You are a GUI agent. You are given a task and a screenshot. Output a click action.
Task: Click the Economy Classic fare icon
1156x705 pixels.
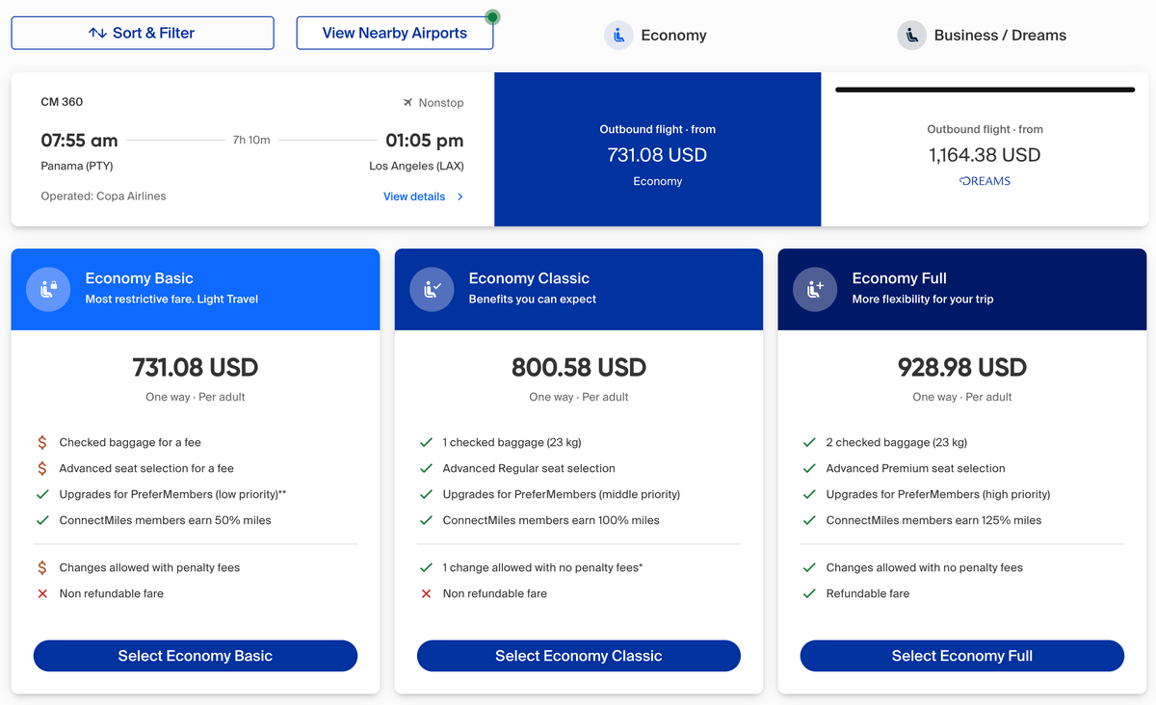[x=432, y=288]
